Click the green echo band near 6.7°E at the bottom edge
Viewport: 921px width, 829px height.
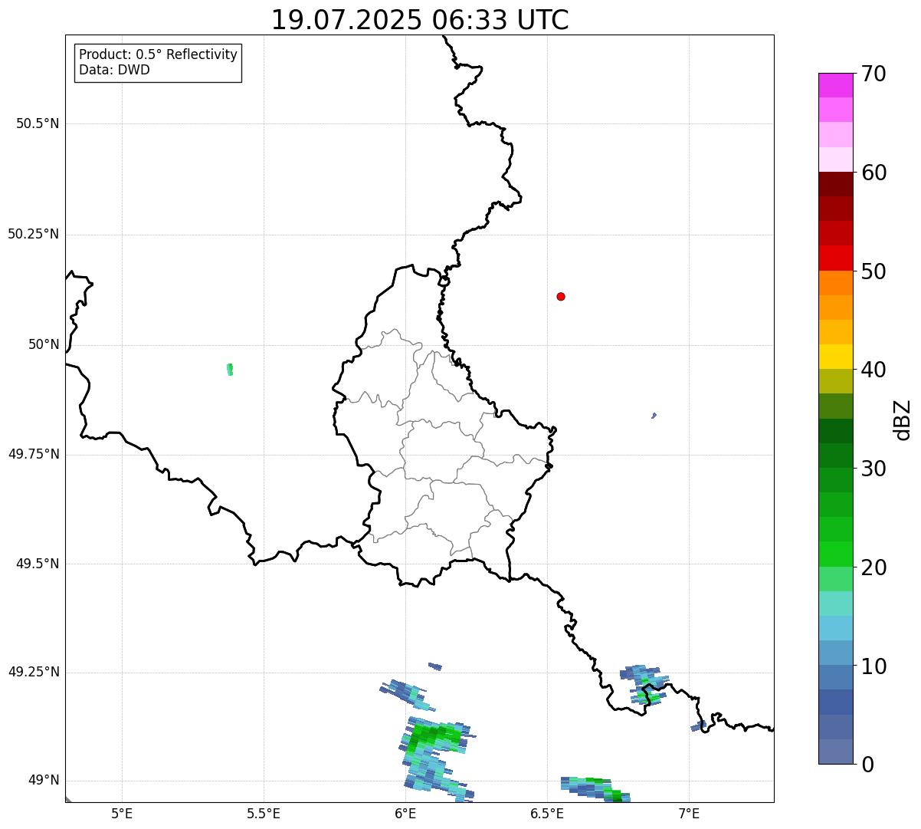click(x=595, y=788)
